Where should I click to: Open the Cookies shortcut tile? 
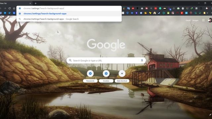click(x=106, y=76)
